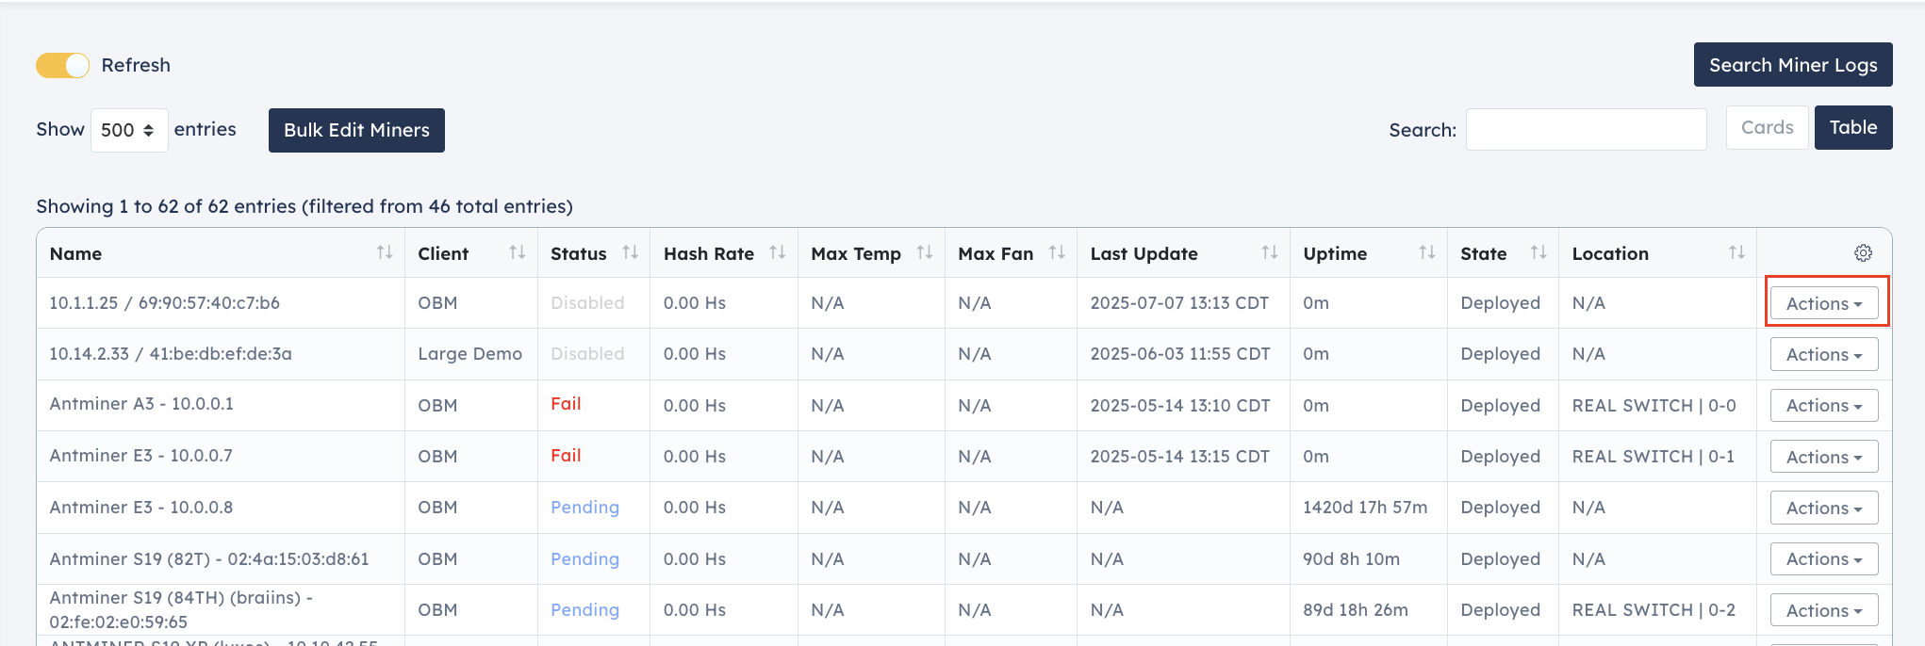
Task: Click Pending status of Antminer S19 (82T) row
Action: 584,559
